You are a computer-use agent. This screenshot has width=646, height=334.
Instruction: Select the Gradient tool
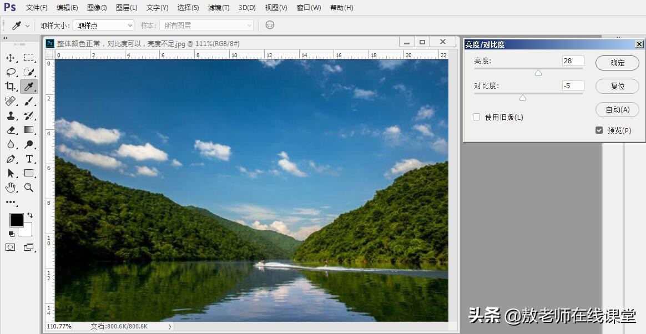[29, 130]
